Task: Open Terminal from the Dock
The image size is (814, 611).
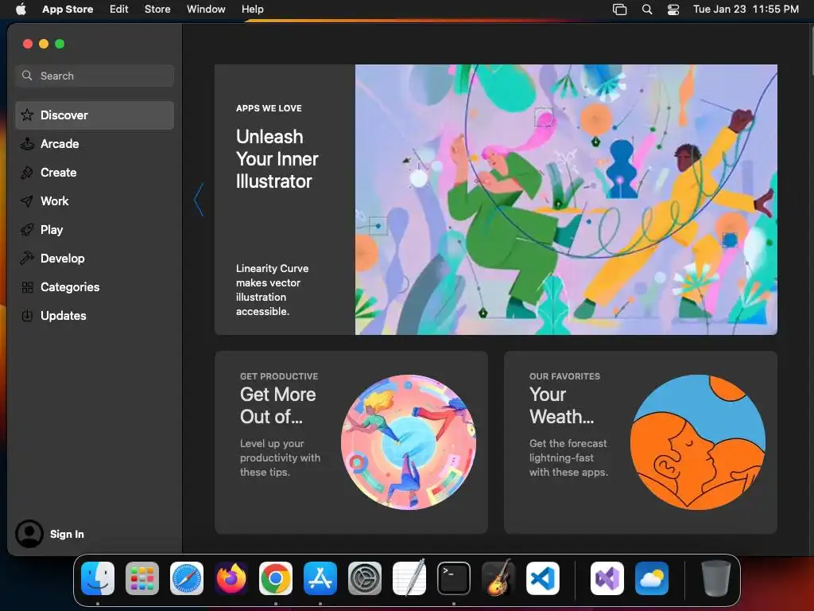Action: point(454,578)
